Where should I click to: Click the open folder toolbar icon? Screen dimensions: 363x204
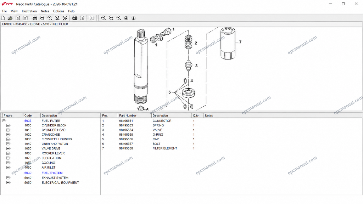(10, 18)
